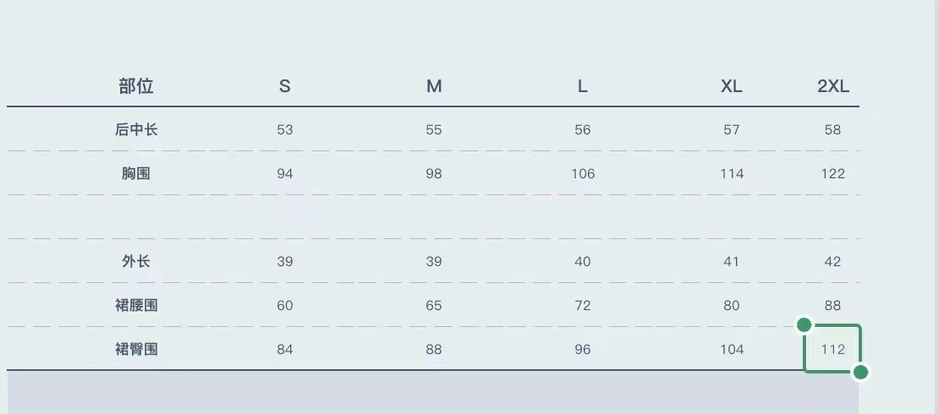Click the 外长 2XL cell showing 42

point(833,262)
